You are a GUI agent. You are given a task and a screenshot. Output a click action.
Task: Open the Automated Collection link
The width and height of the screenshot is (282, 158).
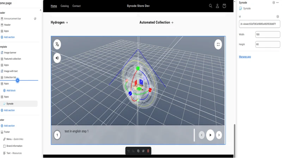click(156, 22)
